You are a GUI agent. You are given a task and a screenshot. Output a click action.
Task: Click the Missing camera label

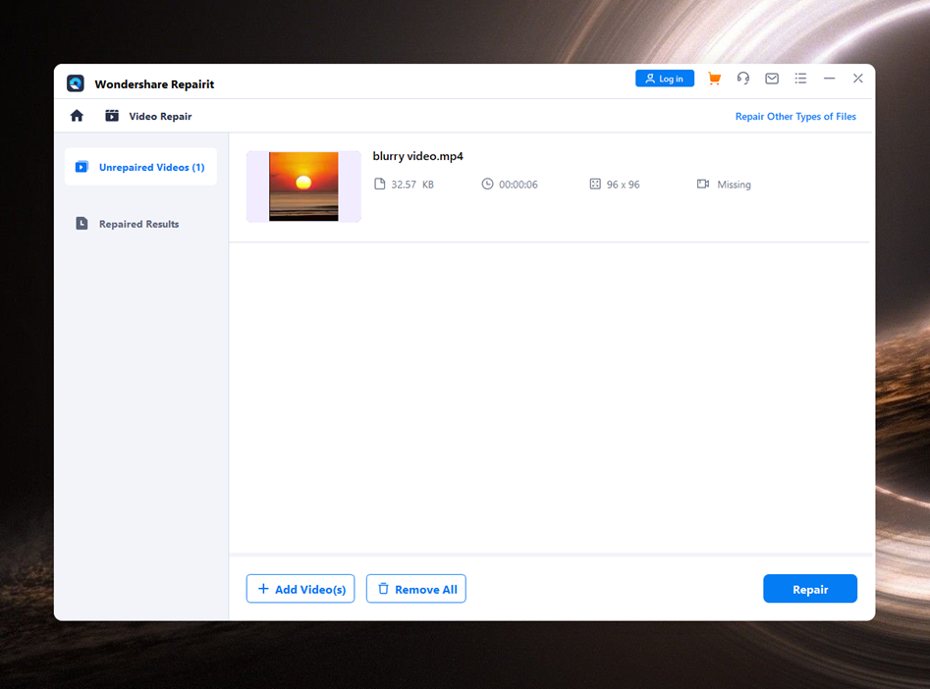point(734,185)
